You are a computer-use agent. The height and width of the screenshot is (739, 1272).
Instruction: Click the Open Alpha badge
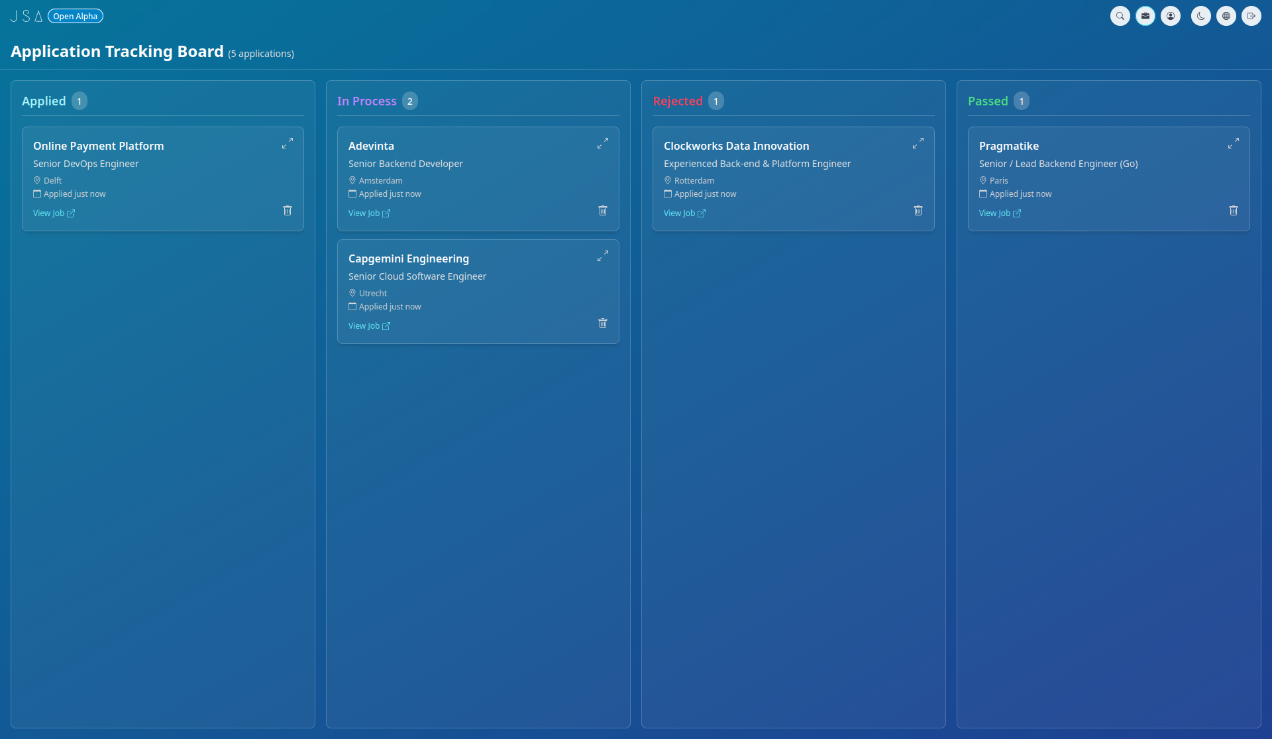point(75,15)
